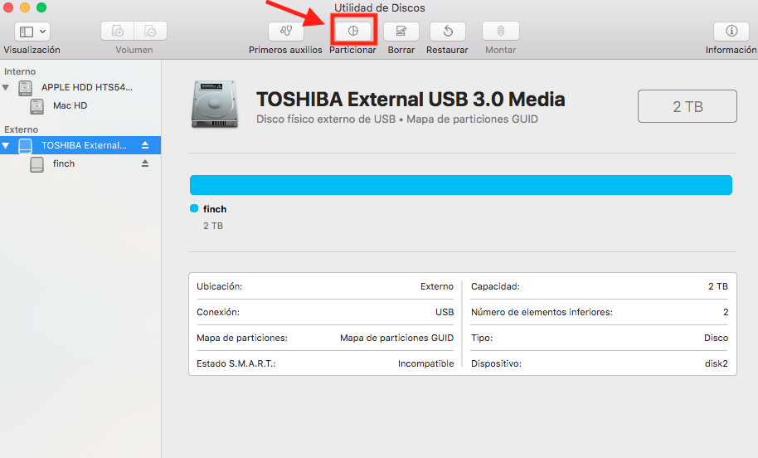This screenshot has width=758, height=458.
Task: Click the Externo section header
Action: coord(22,129)
